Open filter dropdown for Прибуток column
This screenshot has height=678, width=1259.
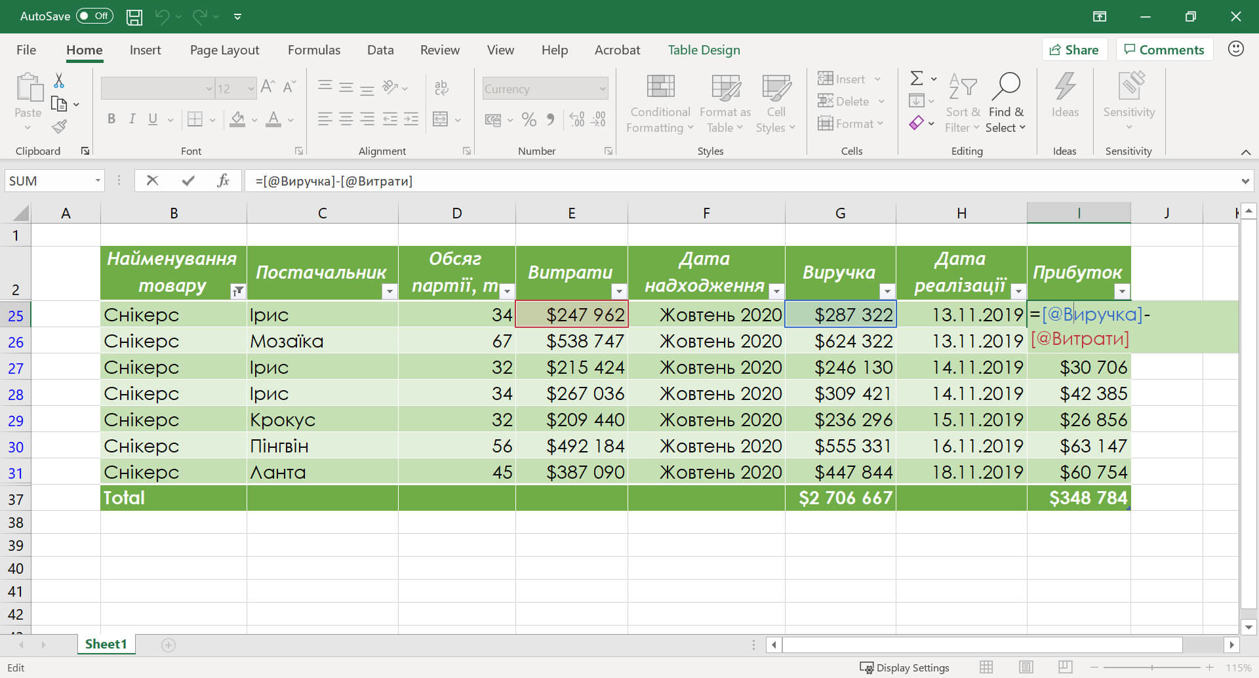1122,292
